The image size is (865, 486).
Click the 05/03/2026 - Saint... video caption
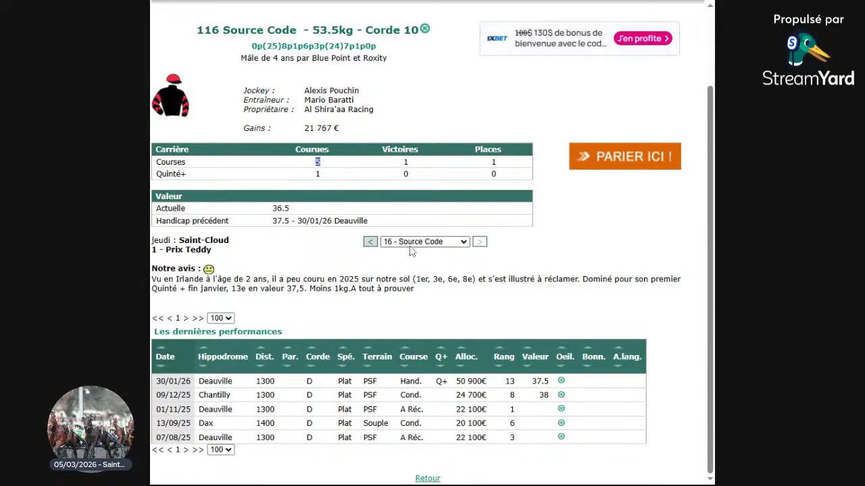(x=89, y=464)
